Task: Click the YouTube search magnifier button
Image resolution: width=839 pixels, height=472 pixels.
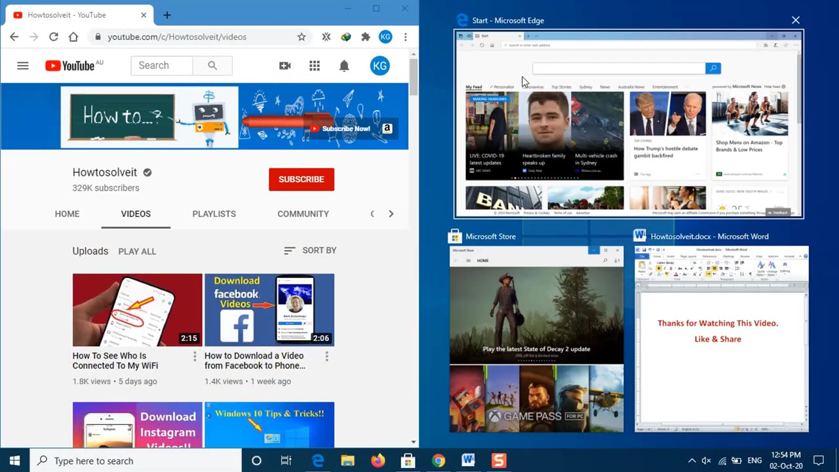Action: (212, 66)
